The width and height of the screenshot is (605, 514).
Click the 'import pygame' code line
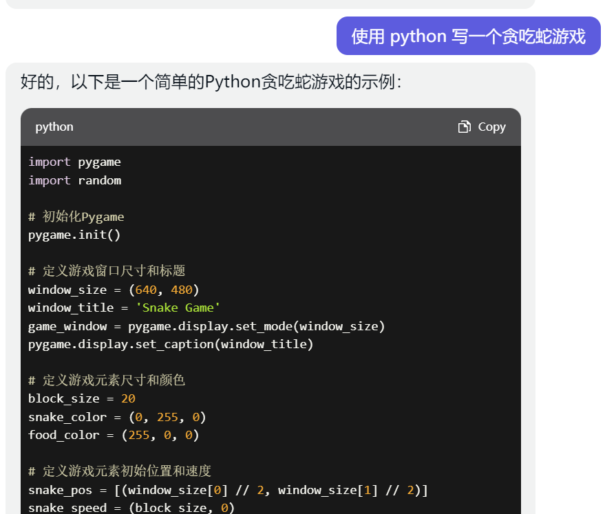[74, 162]
